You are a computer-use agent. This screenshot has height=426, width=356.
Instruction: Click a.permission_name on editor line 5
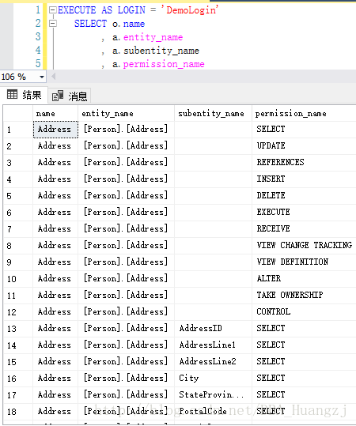(158, 64)
